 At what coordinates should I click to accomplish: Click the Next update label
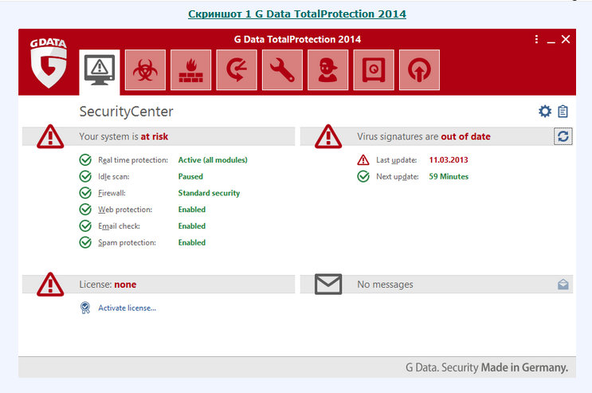(x=397, y=176)
